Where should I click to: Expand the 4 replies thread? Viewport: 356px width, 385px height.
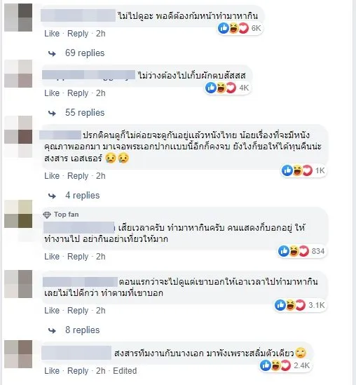point(83,196)
